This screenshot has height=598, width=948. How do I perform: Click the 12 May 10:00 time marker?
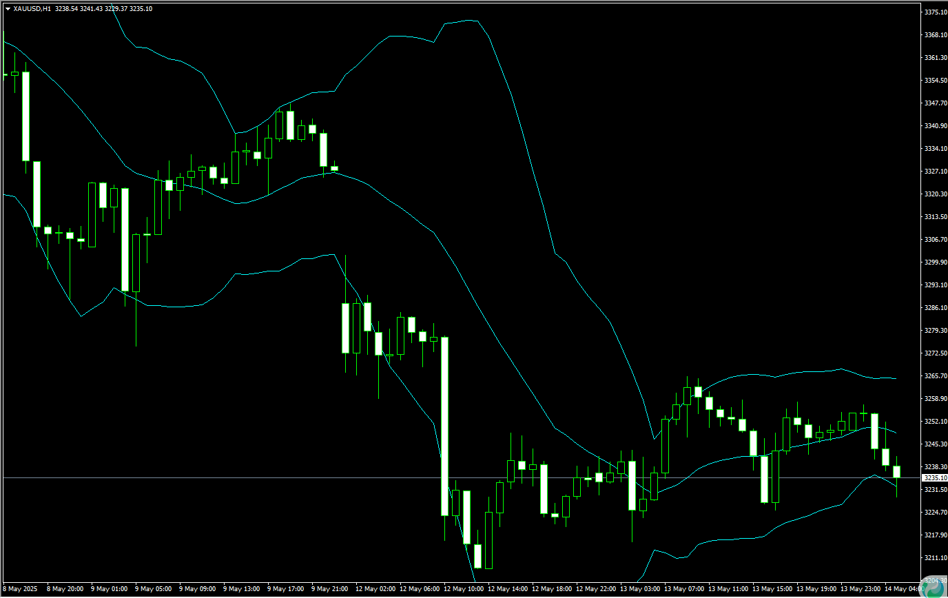pos(463,589)
